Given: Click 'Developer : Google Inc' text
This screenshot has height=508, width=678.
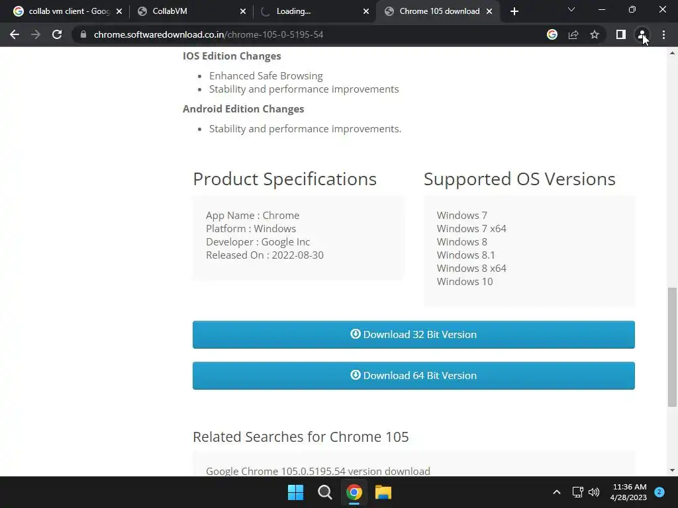Looking at the screenshot, I should [x=258, y=242].
